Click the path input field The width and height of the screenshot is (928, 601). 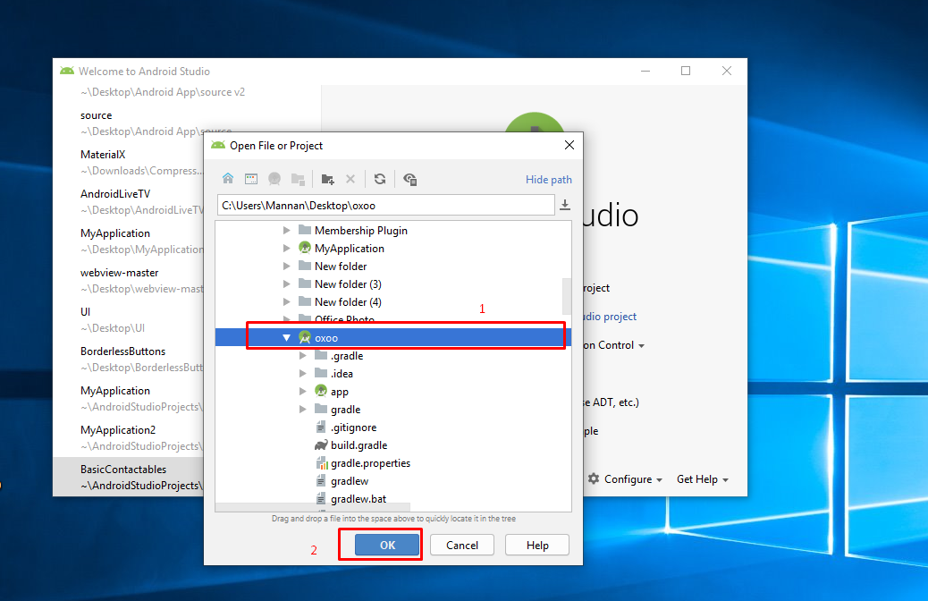[x=386, y=206]
